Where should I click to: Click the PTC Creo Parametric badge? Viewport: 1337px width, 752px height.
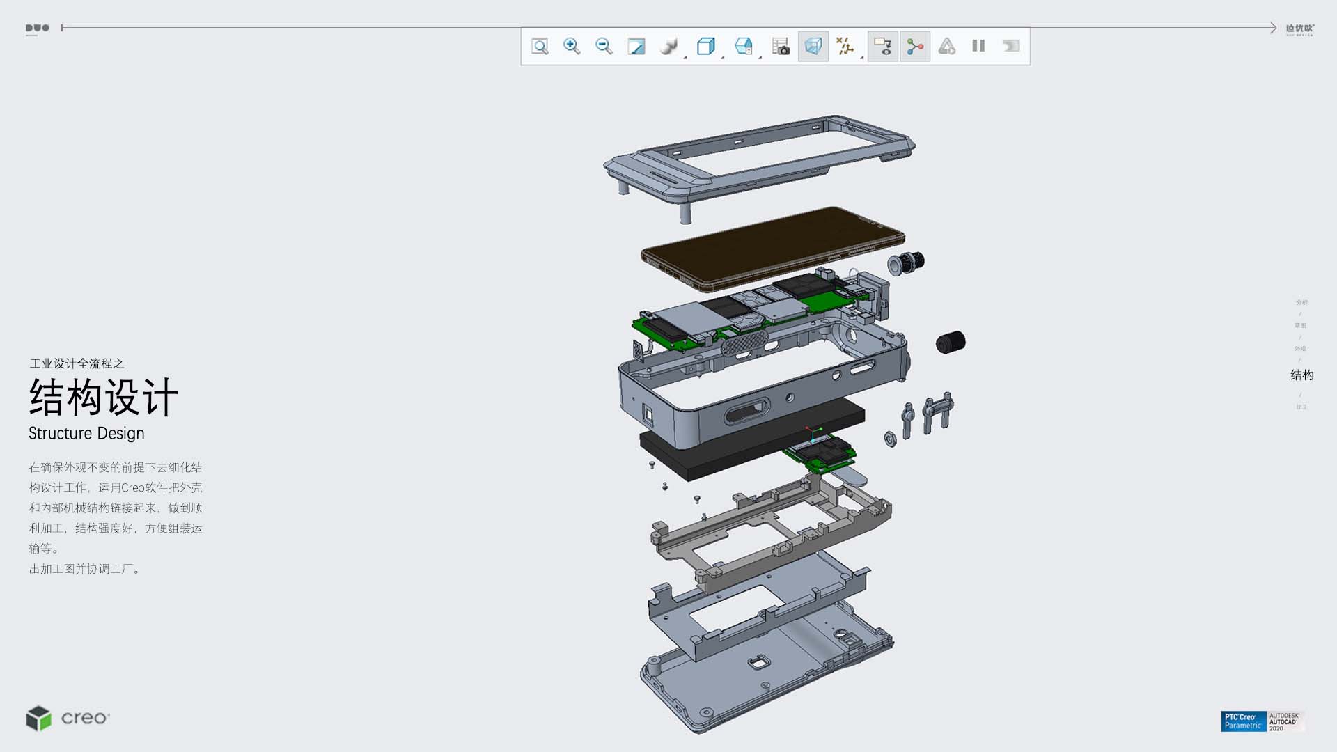click(1243, 721)
